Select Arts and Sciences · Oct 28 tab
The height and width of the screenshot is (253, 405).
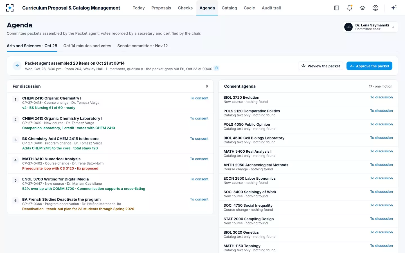(32, 46)
